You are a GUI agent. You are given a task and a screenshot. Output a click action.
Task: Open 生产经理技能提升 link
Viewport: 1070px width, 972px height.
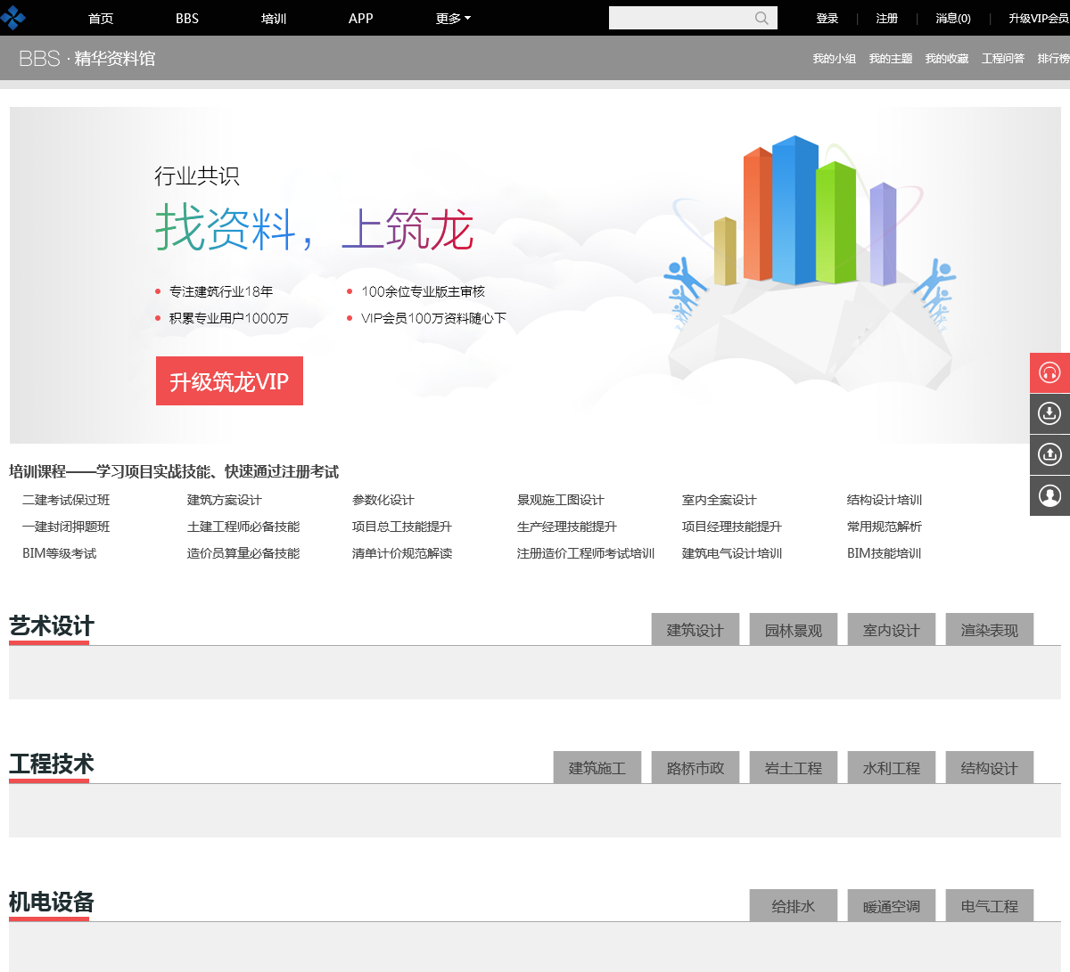[x=567, y=527]
